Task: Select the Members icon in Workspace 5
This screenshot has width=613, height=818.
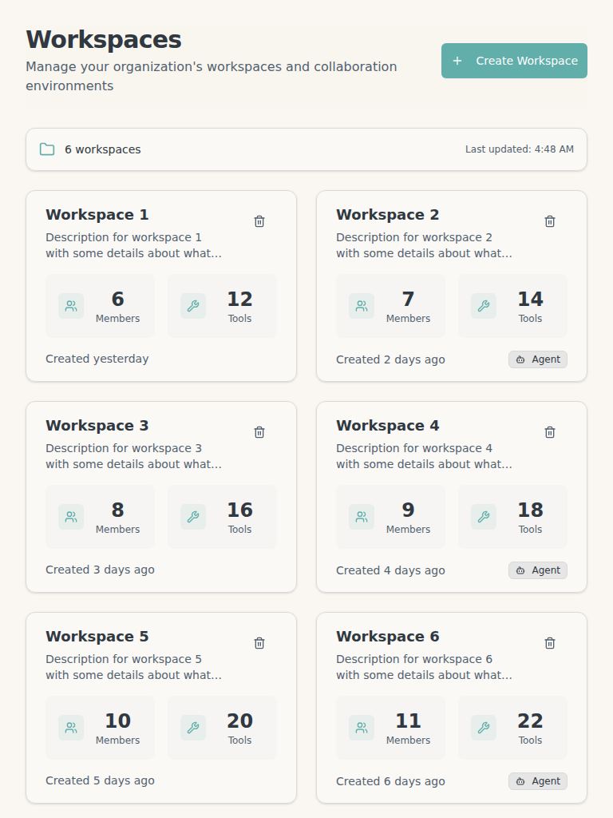Action: (x=70, y=727)
